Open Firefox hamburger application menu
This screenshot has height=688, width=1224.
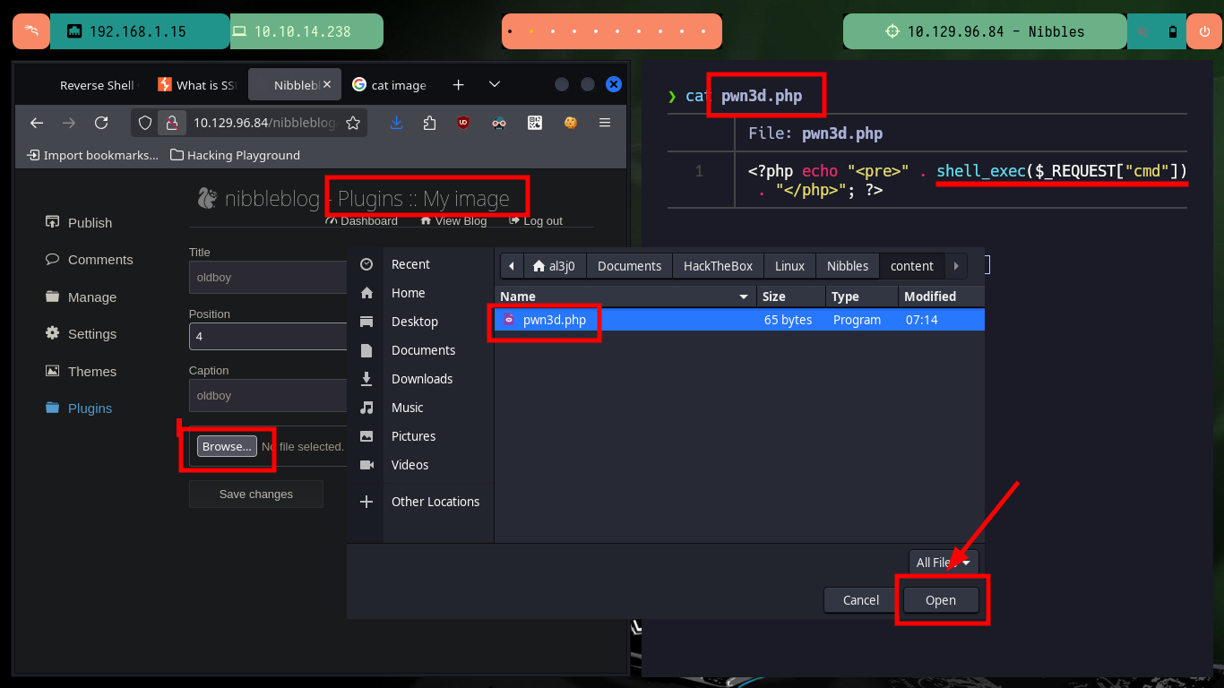point(605,123)
